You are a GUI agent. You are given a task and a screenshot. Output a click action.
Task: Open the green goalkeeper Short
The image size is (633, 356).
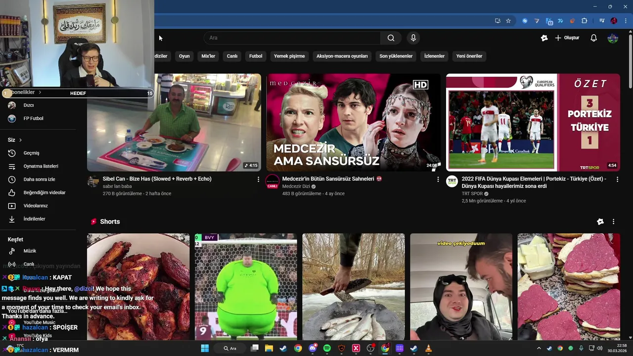point(246,287)
